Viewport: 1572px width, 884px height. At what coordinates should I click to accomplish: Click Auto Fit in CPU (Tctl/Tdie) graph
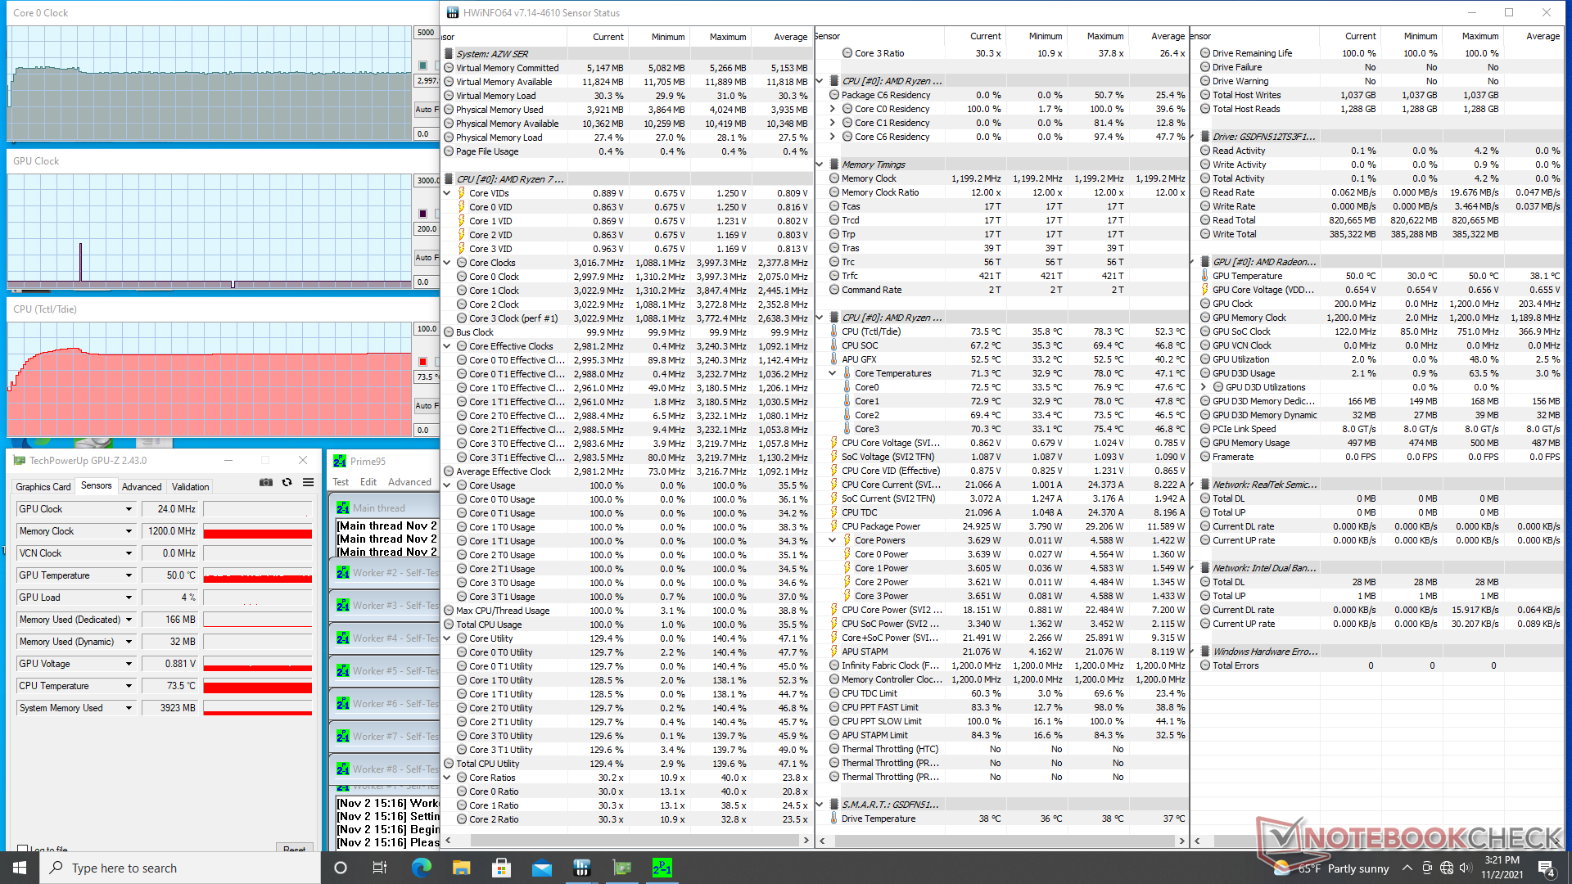pyautogui.click(x=426, y=405)
